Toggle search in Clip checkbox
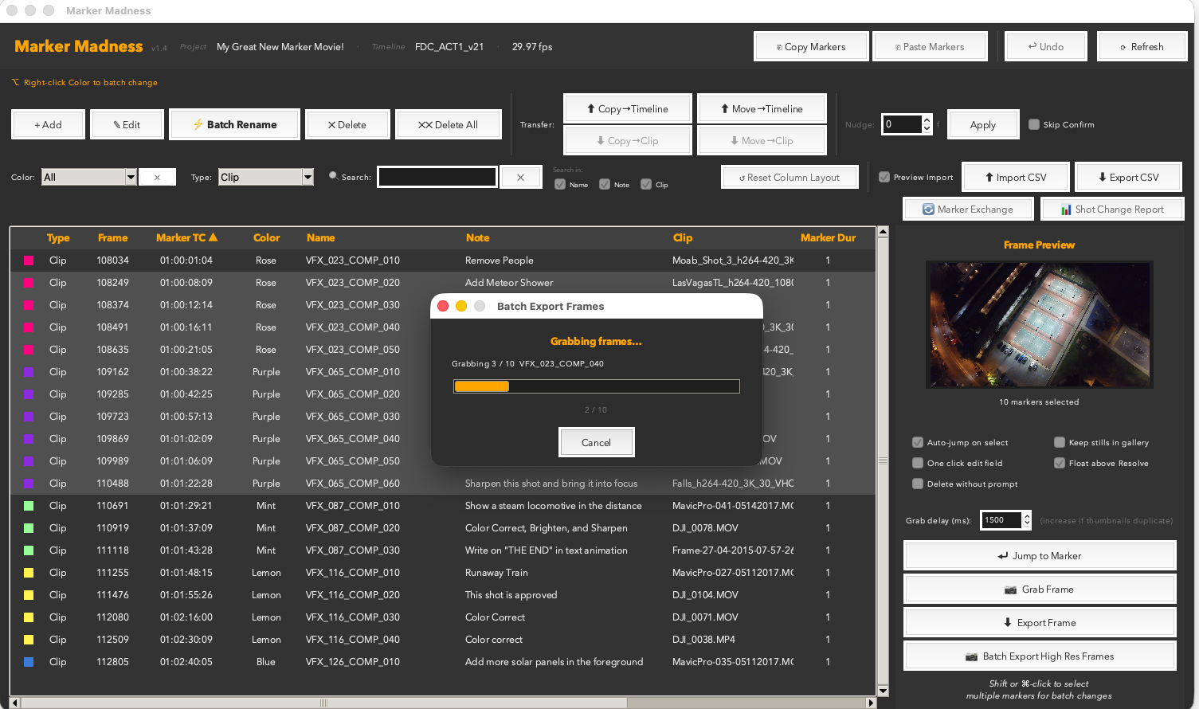 pyautogui.click(x=646, y=184)
